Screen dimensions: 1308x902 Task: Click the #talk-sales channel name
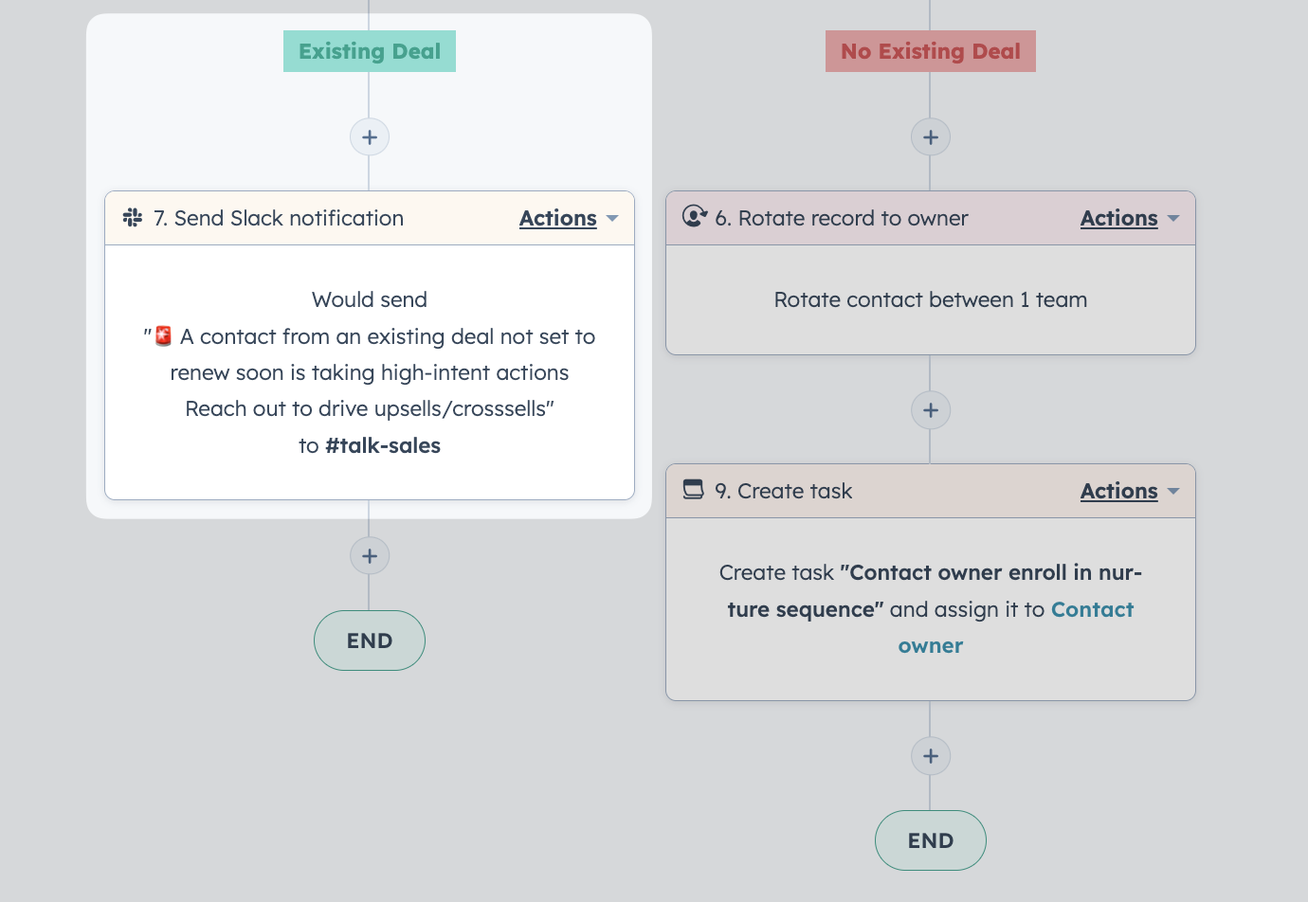(383, 445)
